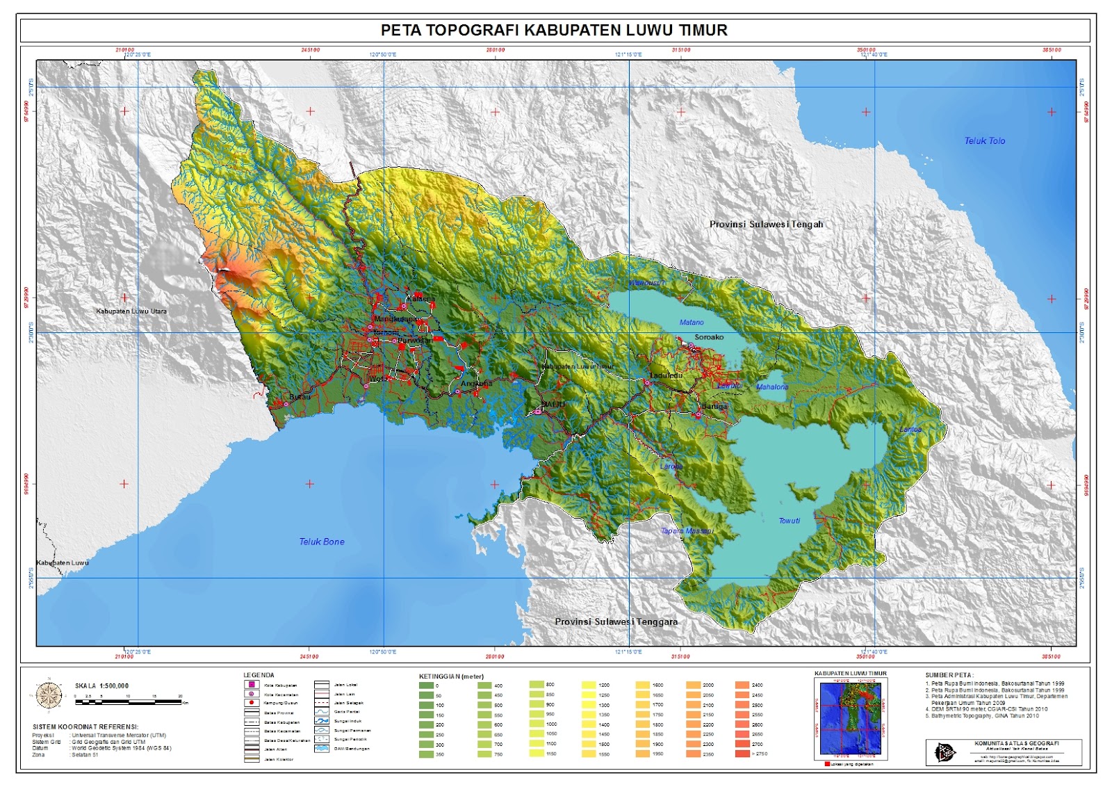This screenshot has height=787, width=1112.
Task: Select the Kampung/Dusun red dot symbol
Action: pos(252,703)
